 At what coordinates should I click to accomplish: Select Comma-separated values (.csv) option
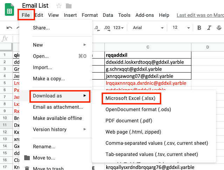(157, 143)
